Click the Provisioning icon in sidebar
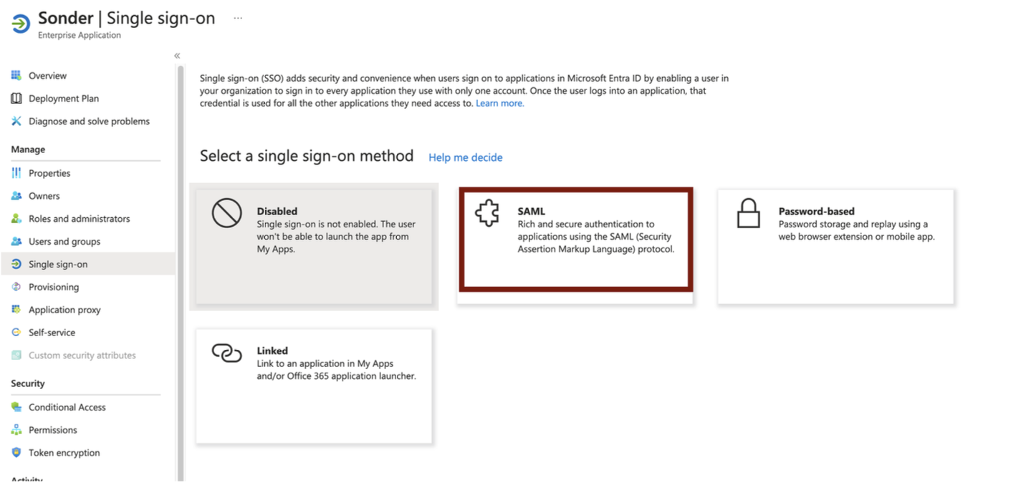The width and height of the screenshot is (1036, 495). click(x=16, y=287)
